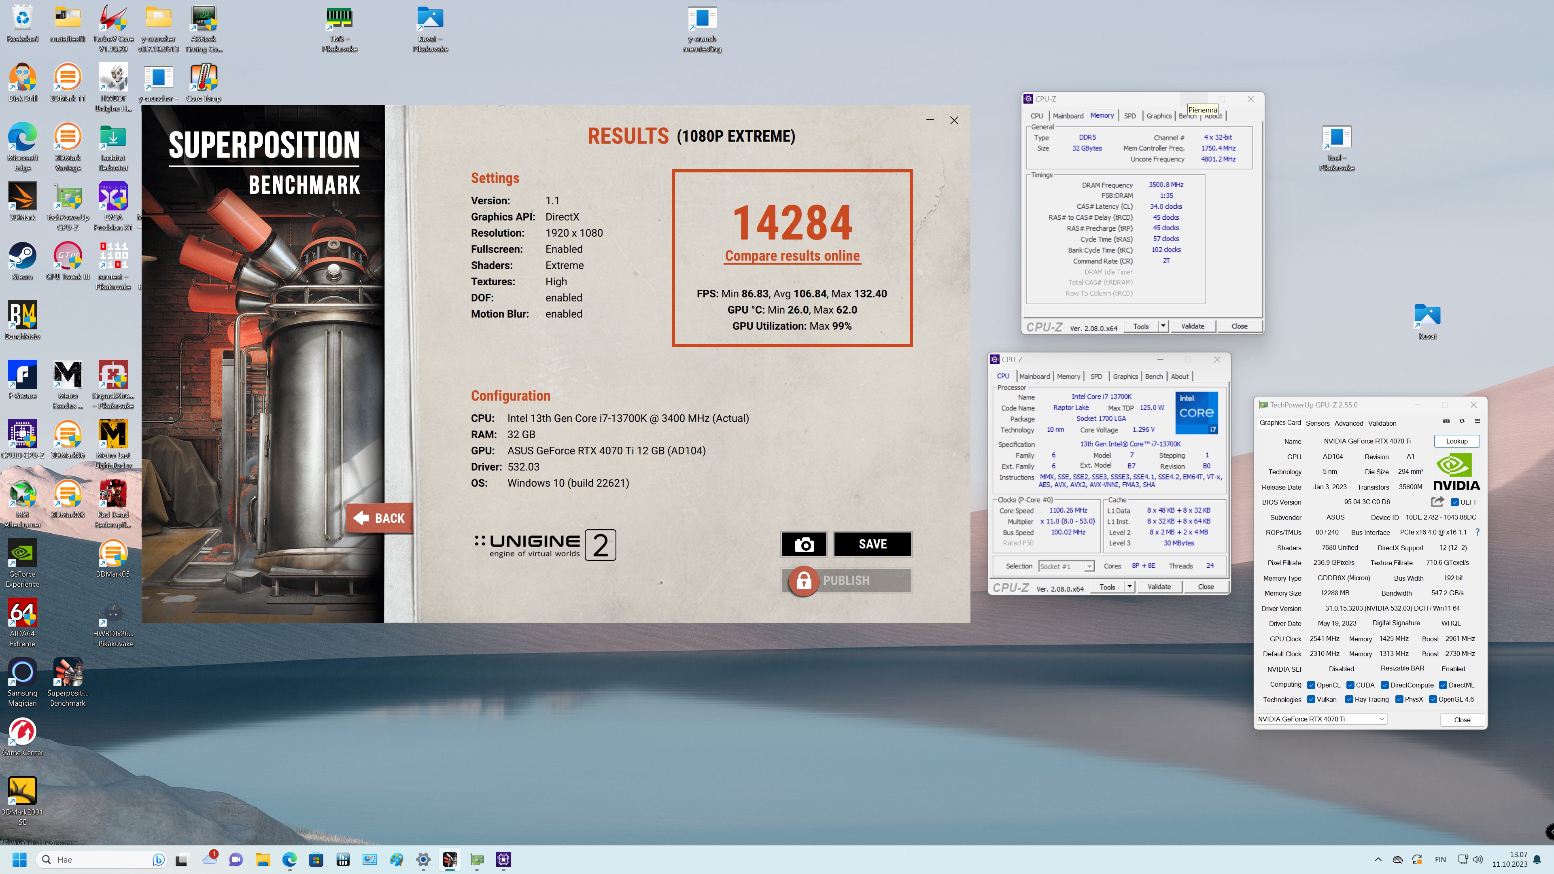Viewport: 1554px width, 874px height.
Task: Switch to SPD tab in upper CPU-Z window
Action: coord(1130,116)
